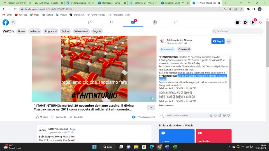269x151 pixels.
Task: Go back in Chrome
Action: (4, 9)
